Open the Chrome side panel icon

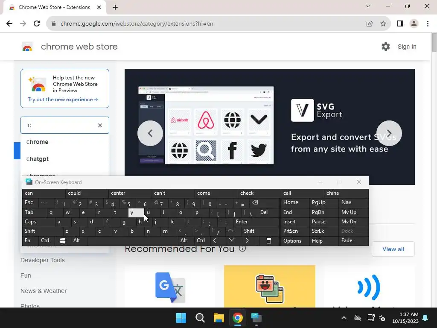click(400, 24)
